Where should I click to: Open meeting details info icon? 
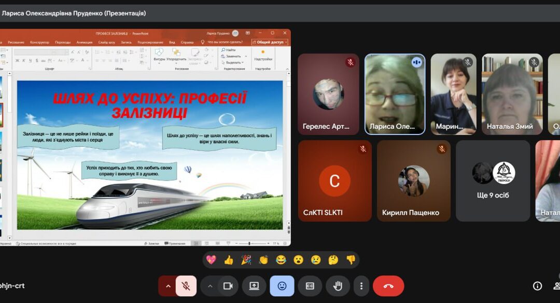click(x=538, y=286)
